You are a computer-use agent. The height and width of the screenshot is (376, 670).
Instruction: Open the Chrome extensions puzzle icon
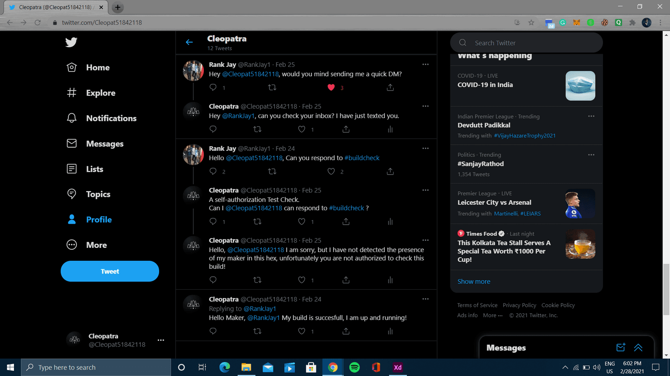point(632,22)
